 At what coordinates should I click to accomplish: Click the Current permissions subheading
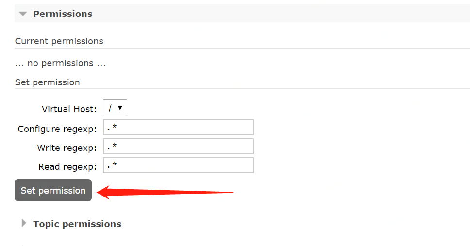click(59, 41)
